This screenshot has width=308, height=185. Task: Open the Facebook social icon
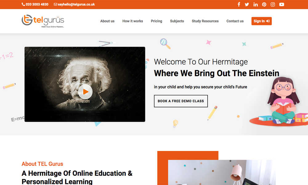(239, 4)
